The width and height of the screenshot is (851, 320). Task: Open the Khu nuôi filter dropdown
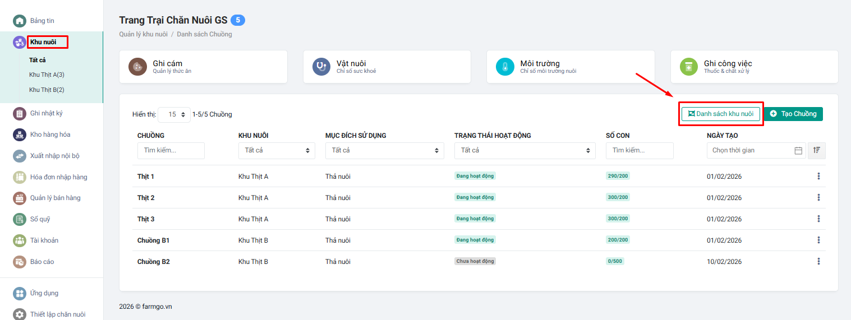(x=277, y=151)
